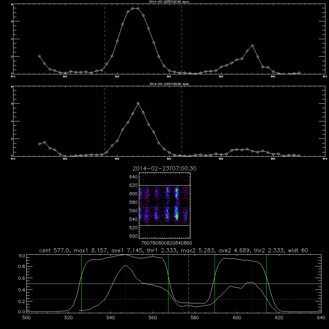Click the spectral image thumbnail

click(x=165, y=205)
